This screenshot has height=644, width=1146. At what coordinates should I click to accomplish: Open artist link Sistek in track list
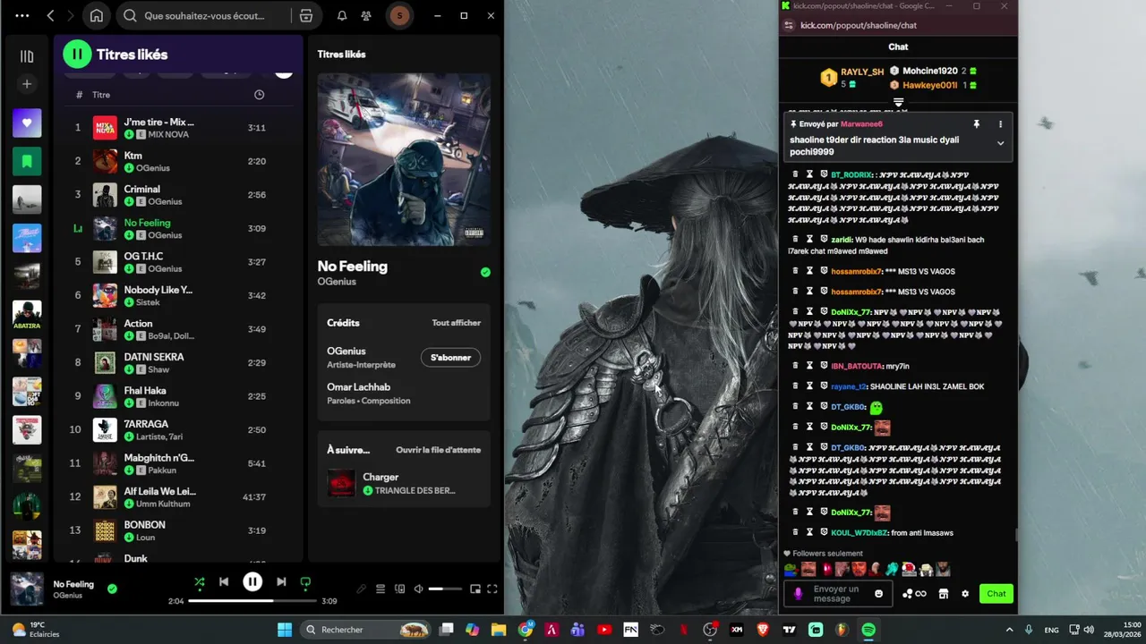pos(148,302)
